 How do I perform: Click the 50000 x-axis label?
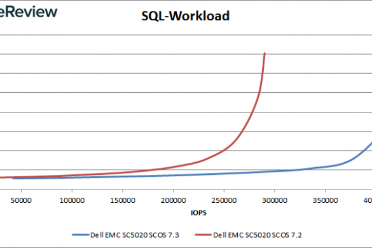pyautogui.click(x=21, y=200)
